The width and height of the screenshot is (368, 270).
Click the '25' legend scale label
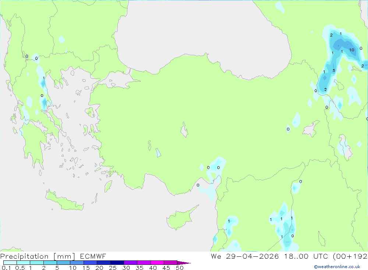(113, 268)
